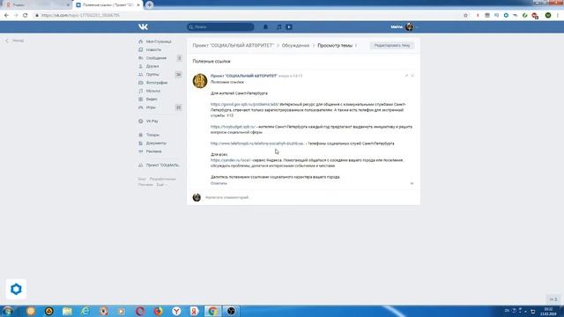The image size is (564, 317).
Task: Click the blue hexagon widget icon
Action: coord(16,289)
